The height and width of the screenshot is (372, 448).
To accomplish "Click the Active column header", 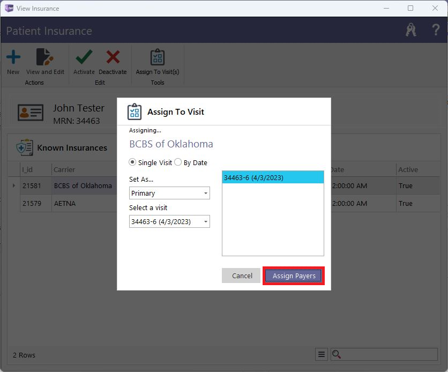I will pos(417,169).
